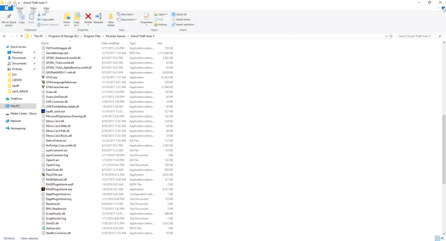Click the Rename icon
Image resolution: width=446 pixels, height=241 pixels.
point(99,16)
